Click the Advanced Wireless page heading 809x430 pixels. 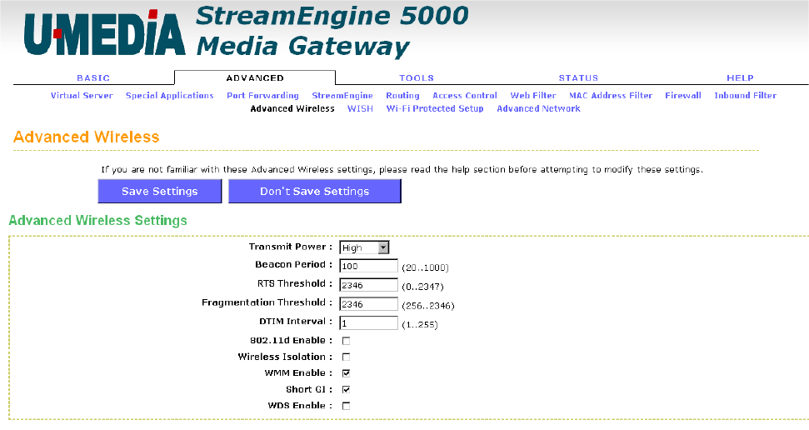86,137
